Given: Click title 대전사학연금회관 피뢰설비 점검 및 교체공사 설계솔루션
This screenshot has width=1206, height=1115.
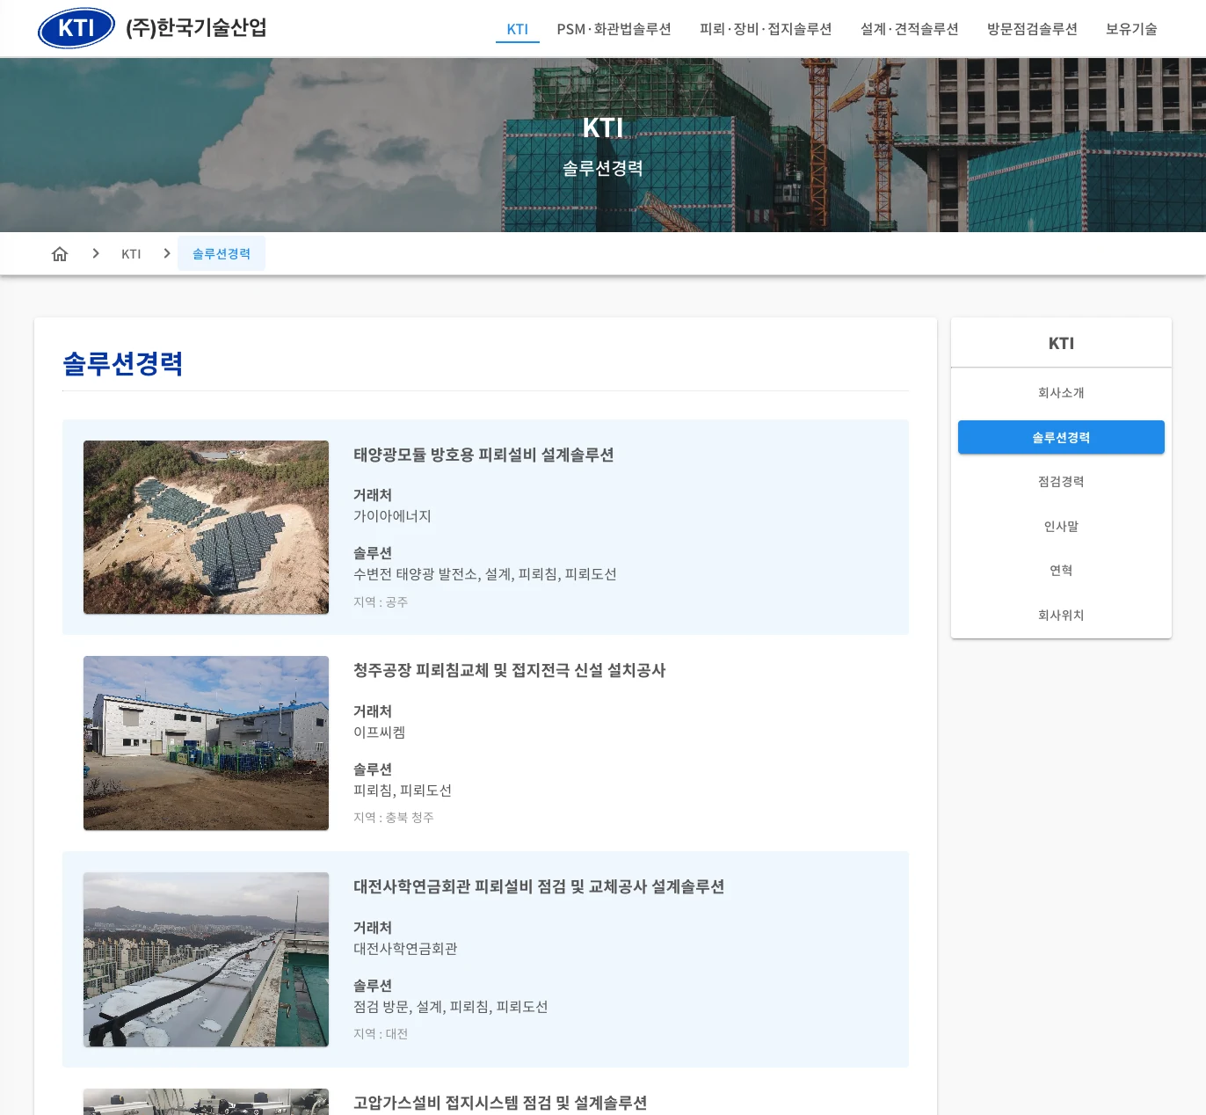Looking at the screenshot, I should tap(539, 886).
